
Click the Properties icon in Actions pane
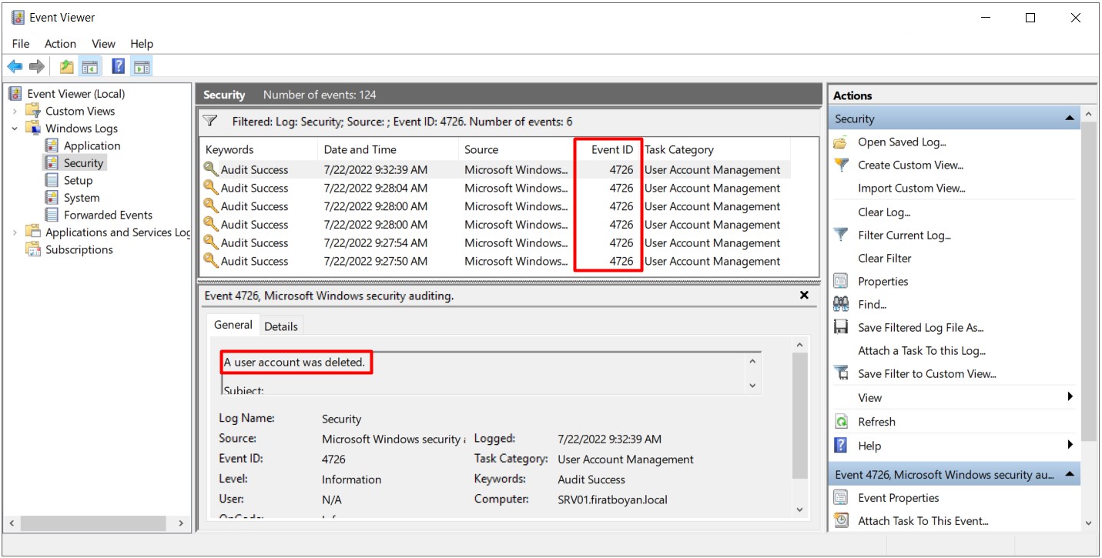[842, 281]
